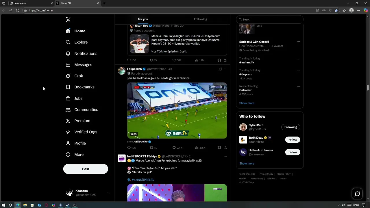Viewport: 370px width, 208px height.
Task: Open the Grok icon in sidebar
Action: tap(68, 76)
